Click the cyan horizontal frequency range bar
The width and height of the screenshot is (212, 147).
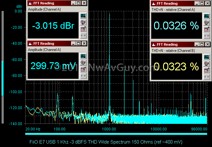click(x=116, y=134)
